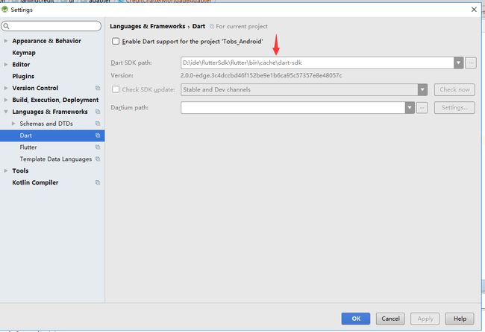Click the For current project icon in header

(x=212, y=27)
